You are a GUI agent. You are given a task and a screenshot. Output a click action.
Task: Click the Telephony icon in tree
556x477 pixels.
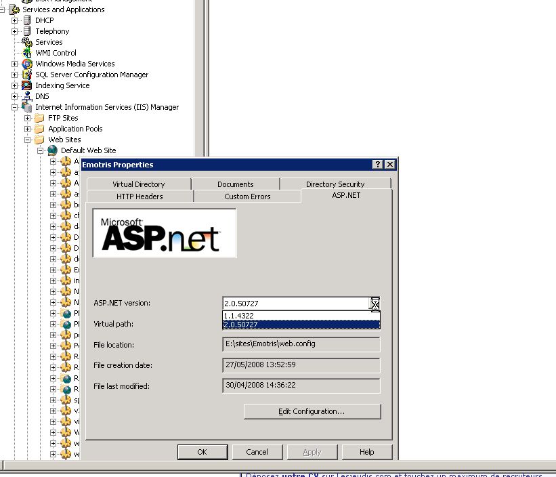[27, 31]
